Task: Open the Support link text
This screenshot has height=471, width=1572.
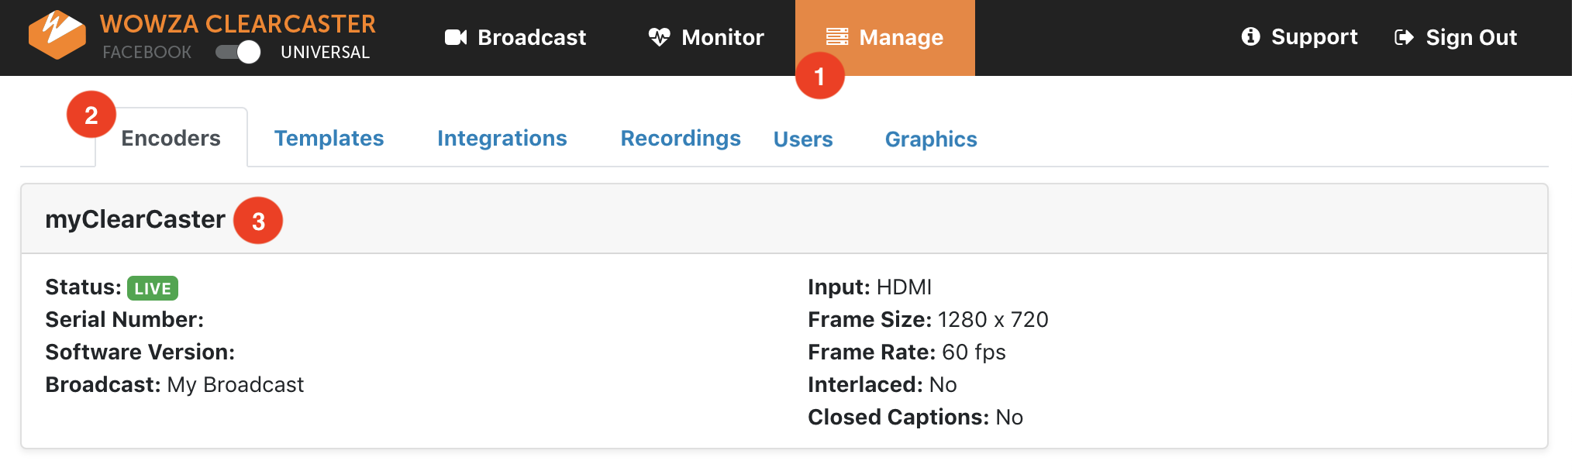Action: [1314, 36]
